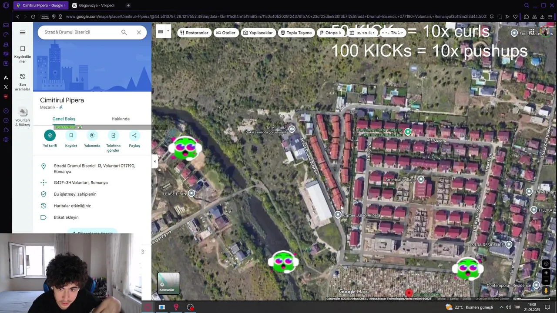Click the FILOKALI map marker

click(534, 210)
